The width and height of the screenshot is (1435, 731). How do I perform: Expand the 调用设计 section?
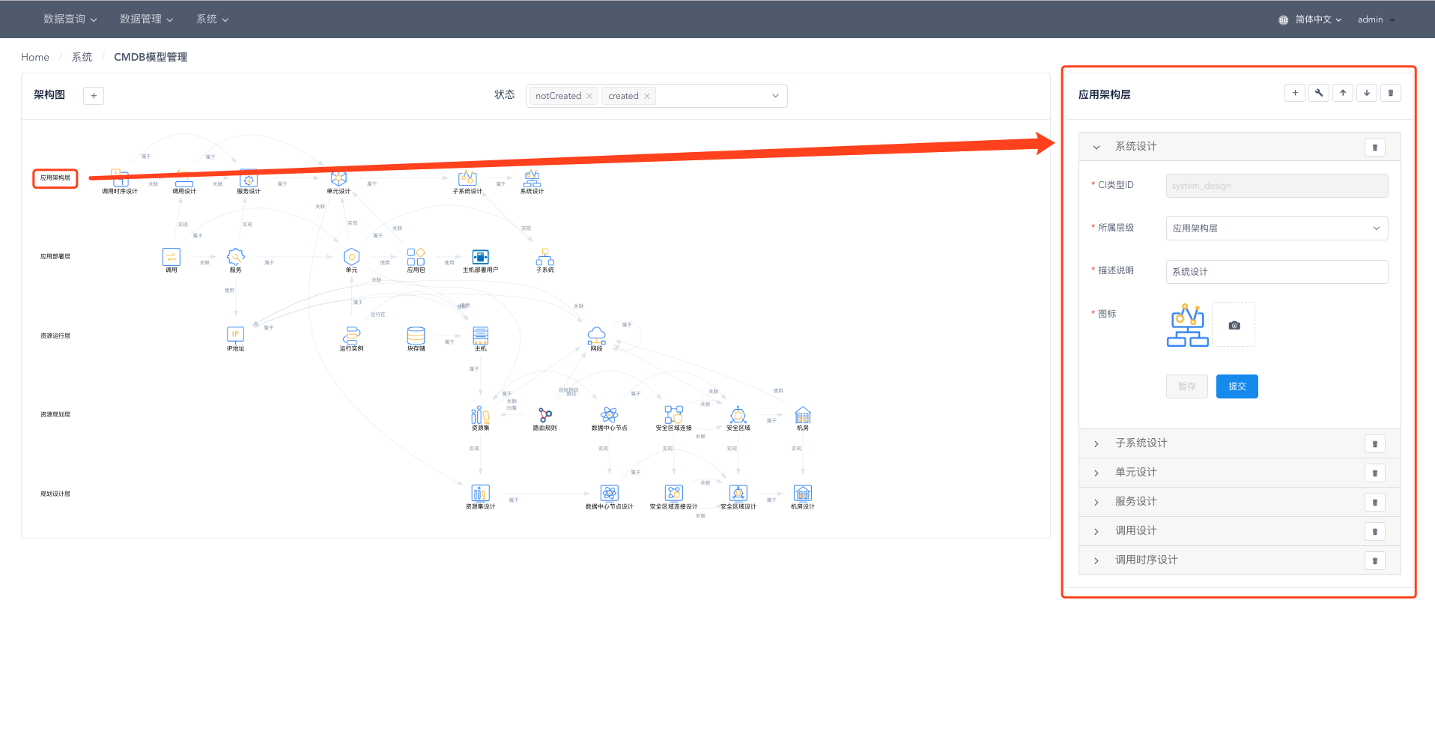(1096, 531)
